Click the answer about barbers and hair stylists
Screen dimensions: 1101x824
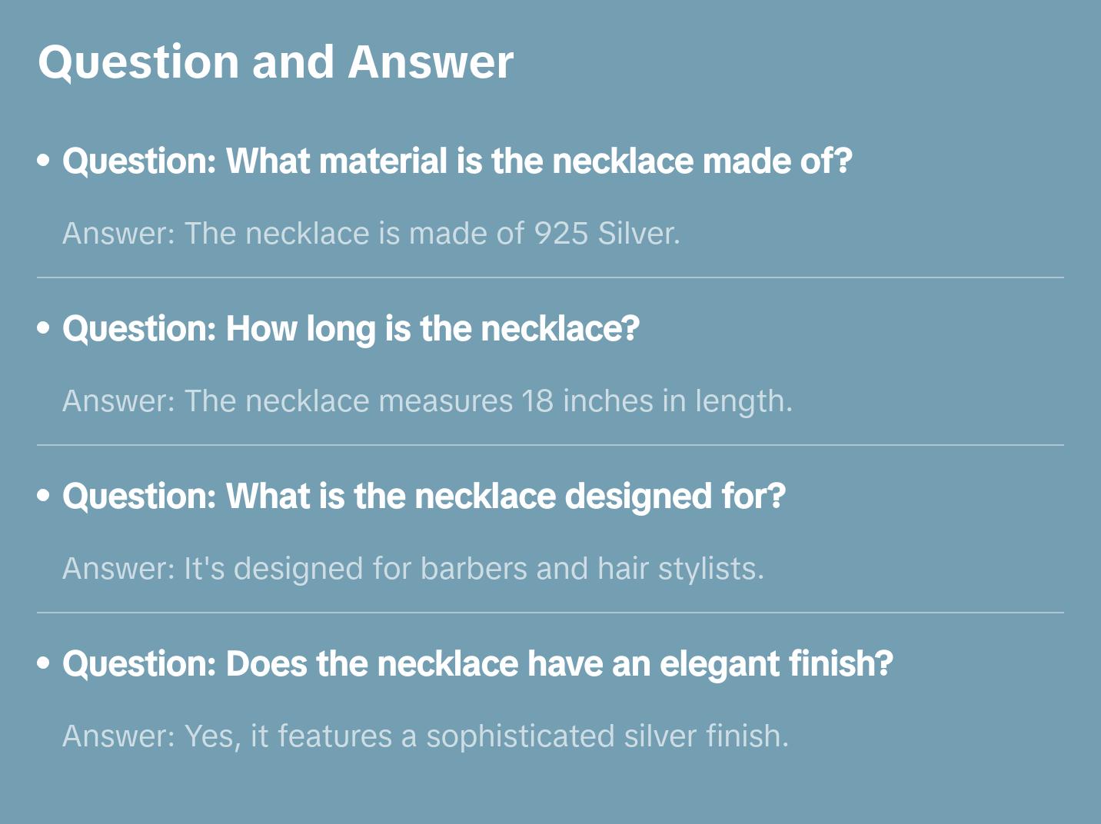coord(413,569)
